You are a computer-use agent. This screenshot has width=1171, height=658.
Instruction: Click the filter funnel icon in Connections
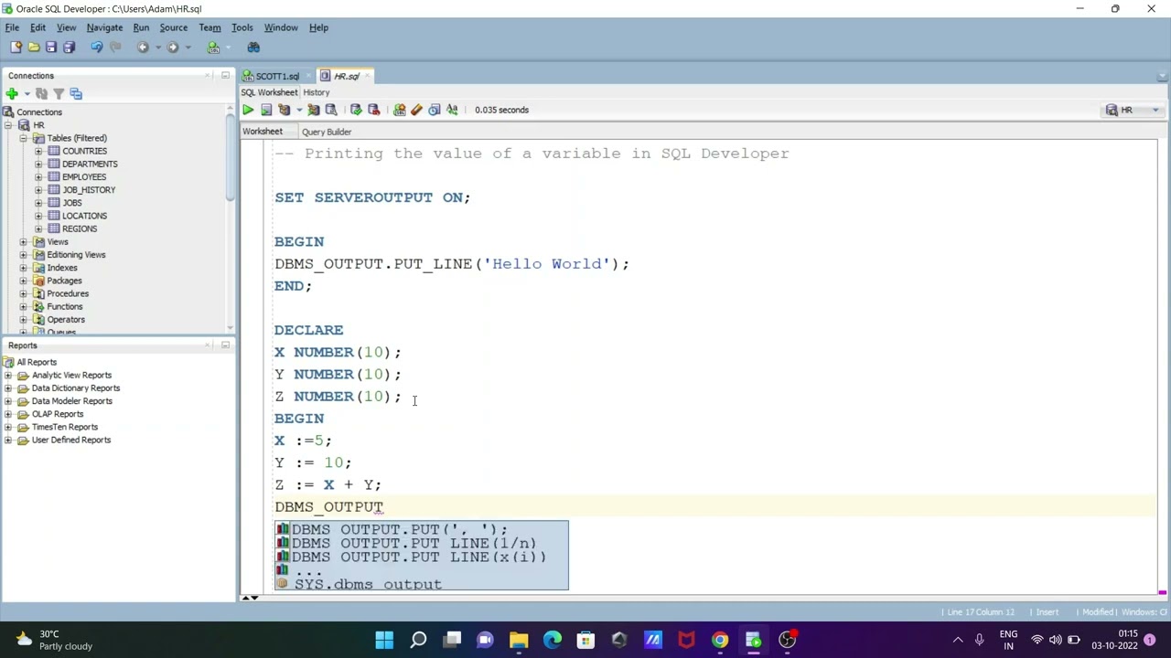(x=59, y=93)
